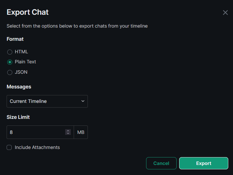Decrease size limit with stepper down arrow
Viewport: 233px width, 175px height.
(x=68, y=134)
